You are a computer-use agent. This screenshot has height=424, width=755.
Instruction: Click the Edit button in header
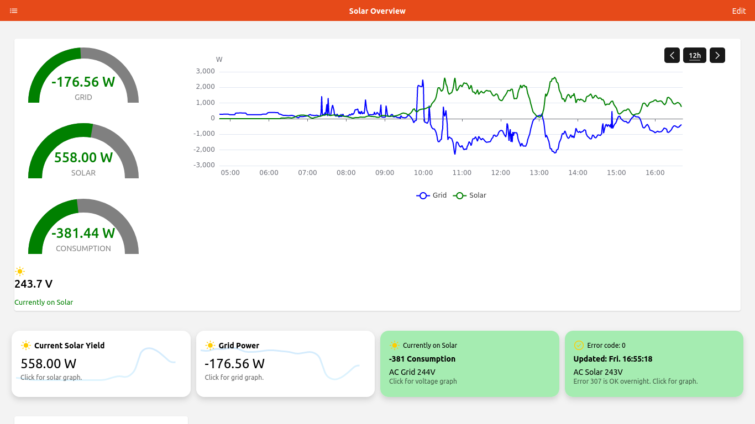click(738, 11)
